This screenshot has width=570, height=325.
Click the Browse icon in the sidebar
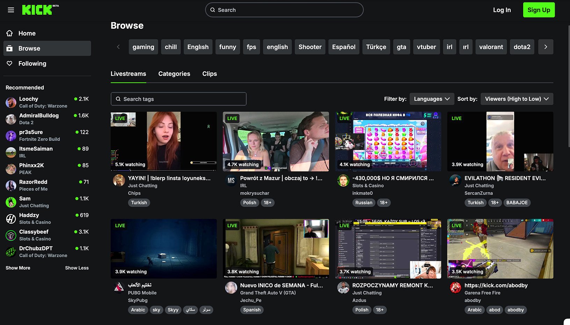coord(9,48)
